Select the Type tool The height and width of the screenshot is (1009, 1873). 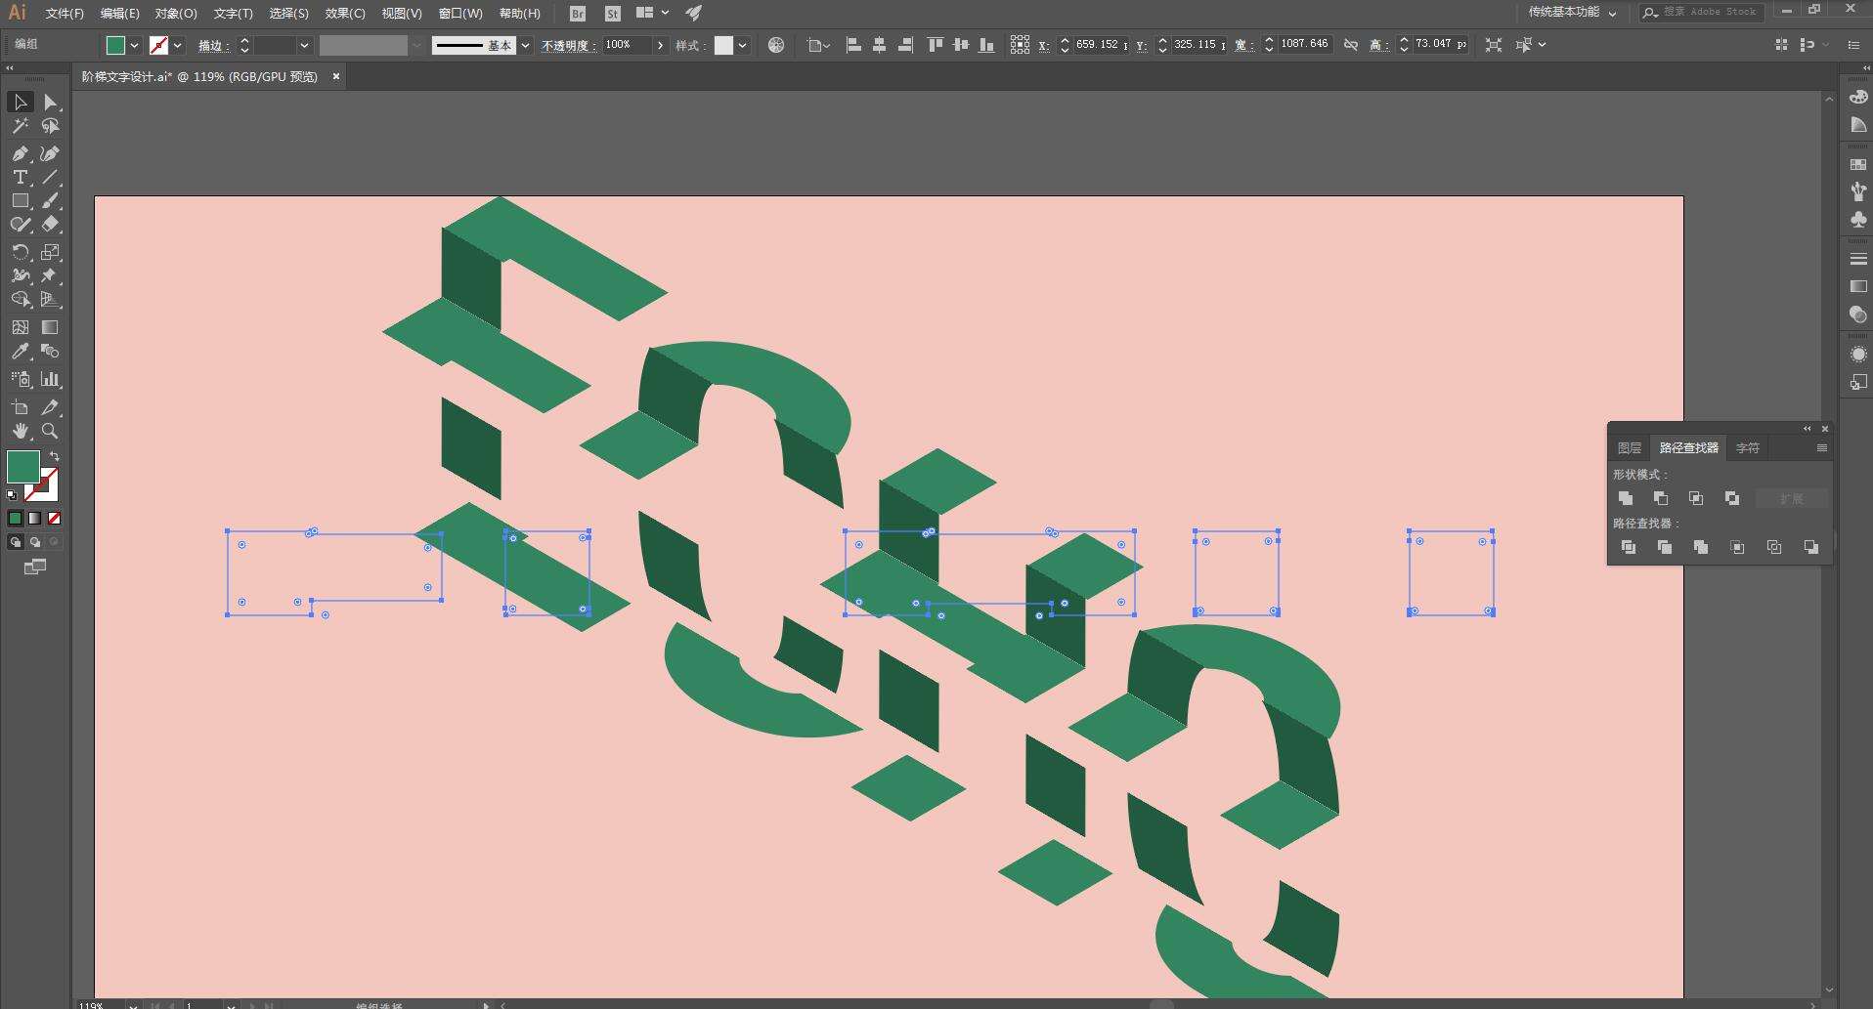tap(20, 177)
